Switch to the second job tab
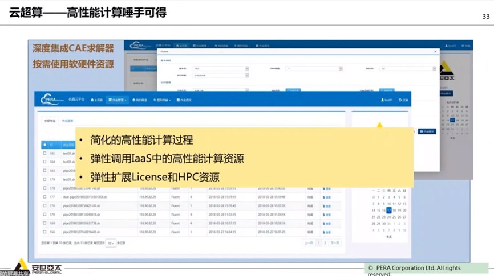This screenshot has width=494, height=276. pos(67,121)
